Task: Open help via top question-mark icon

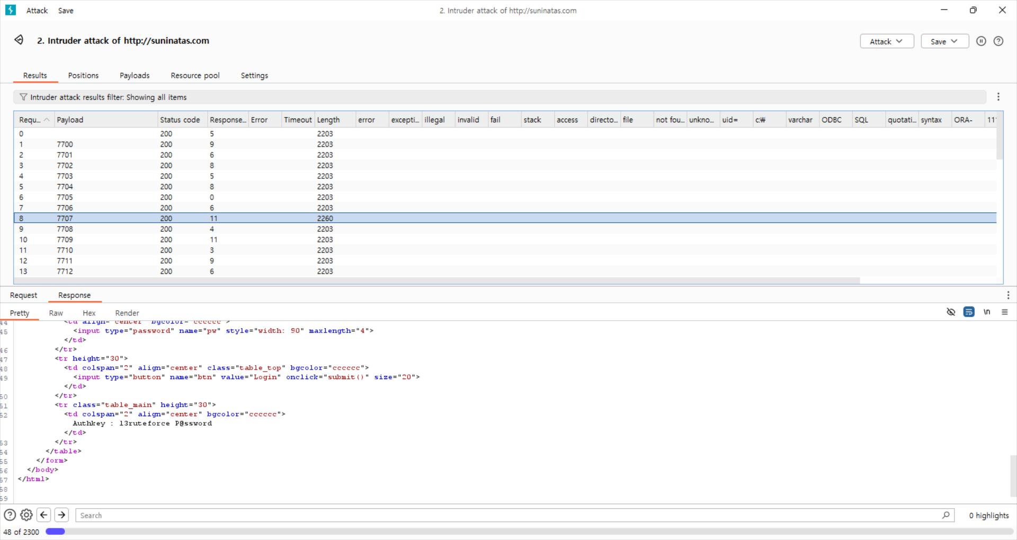Action: point(998,41)
